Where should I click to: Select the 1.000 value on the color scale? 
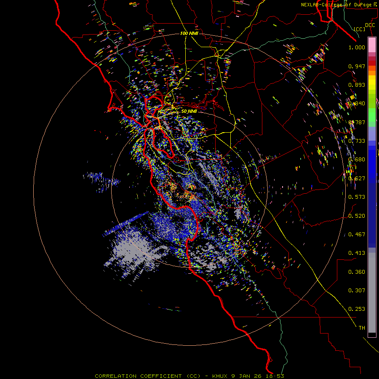(357, 47)
